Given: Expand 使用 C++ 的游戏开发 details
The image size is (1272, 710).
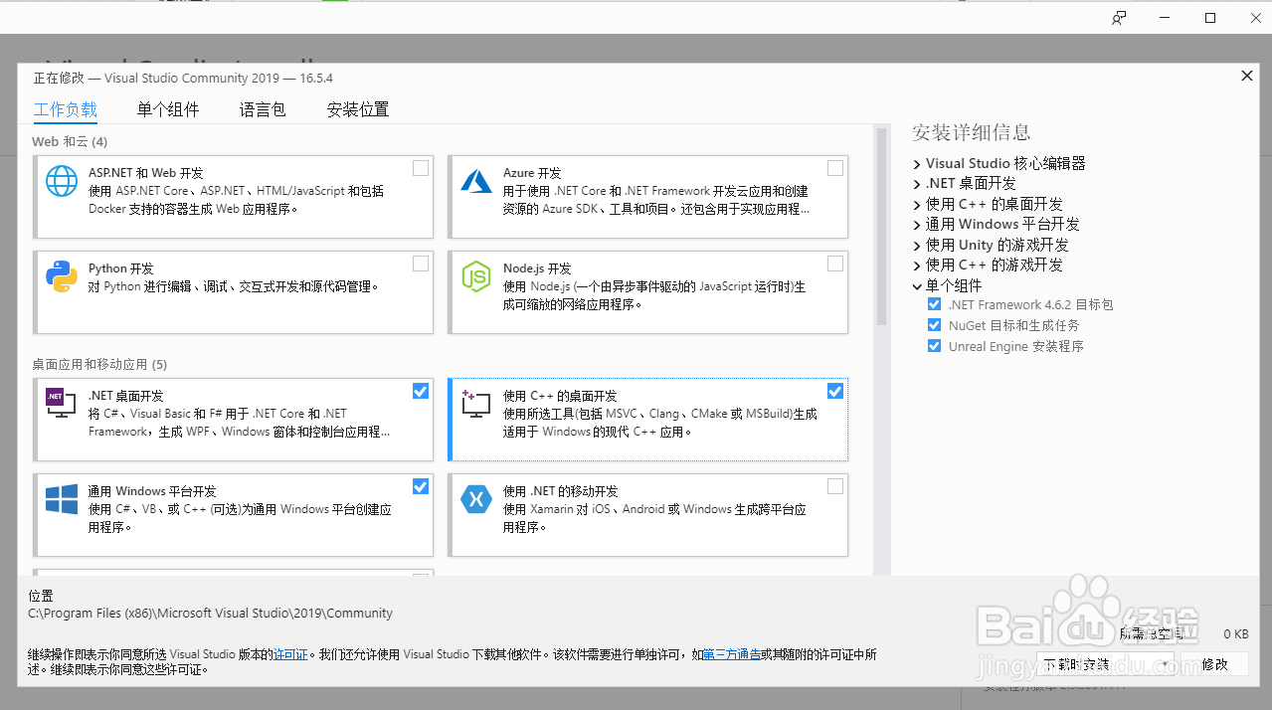Looking at the screenshot, I should 917,266.
